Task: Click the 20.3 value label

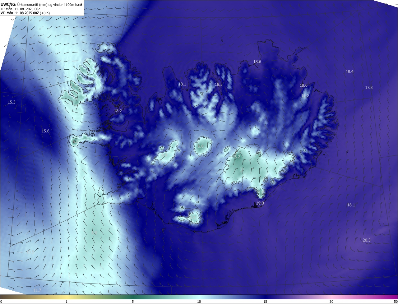Action: pyautogui.click(x=367, y=240)
